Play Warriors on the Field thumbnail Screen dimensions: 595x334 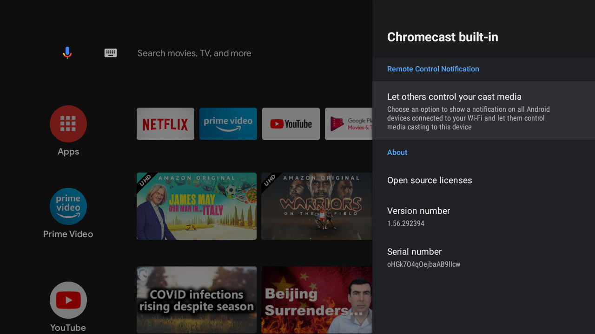tap(317, 206)
